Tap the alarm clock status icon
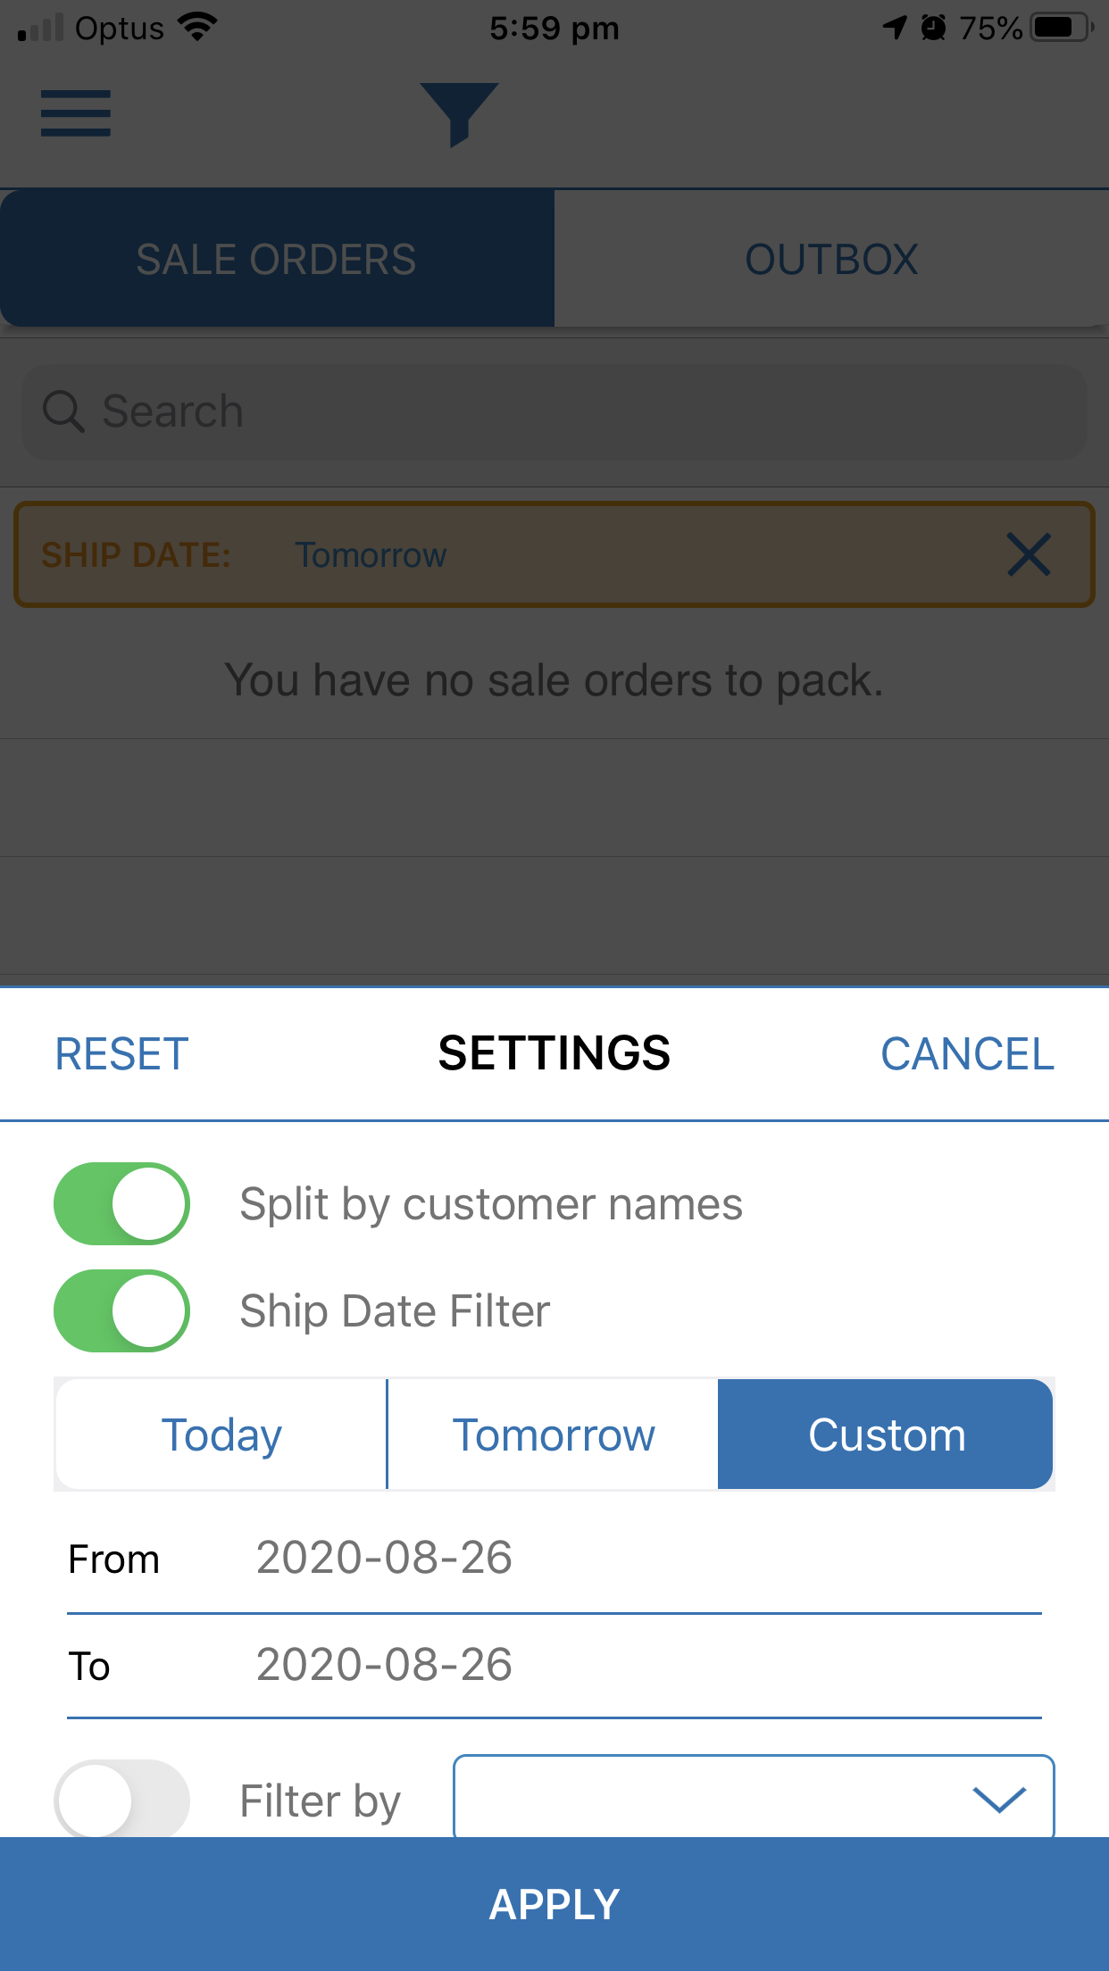 [x=933, y=28]
